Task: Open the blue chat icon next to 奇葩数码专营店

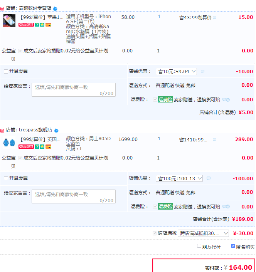Action: click(x=55, y=8)
